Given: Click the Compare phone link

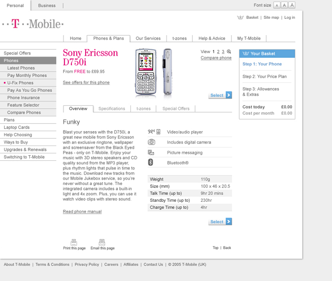Looking at the screenshot, I should coord(216,58).
